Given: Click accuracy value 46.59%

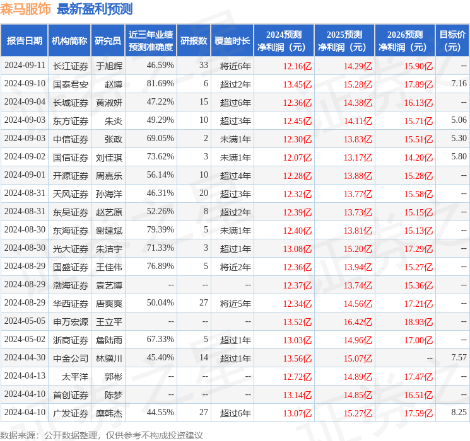Looking at the screenshot, I should click(x=160, y=66).
